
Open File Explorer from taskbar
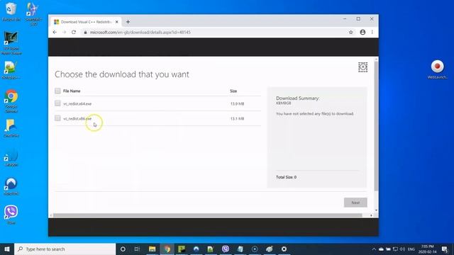pyautogui.click(x=152, y=249)
